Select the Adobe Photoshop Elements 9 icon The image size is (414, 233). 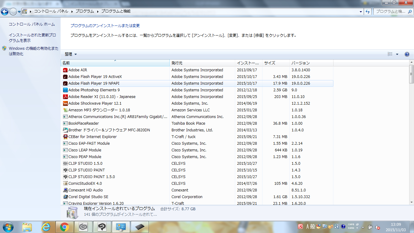click(65, 90)
